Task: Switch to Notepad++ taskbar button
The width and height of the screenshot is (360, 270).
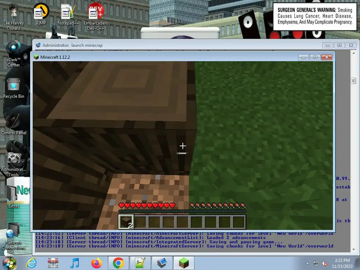Action: 140,263
